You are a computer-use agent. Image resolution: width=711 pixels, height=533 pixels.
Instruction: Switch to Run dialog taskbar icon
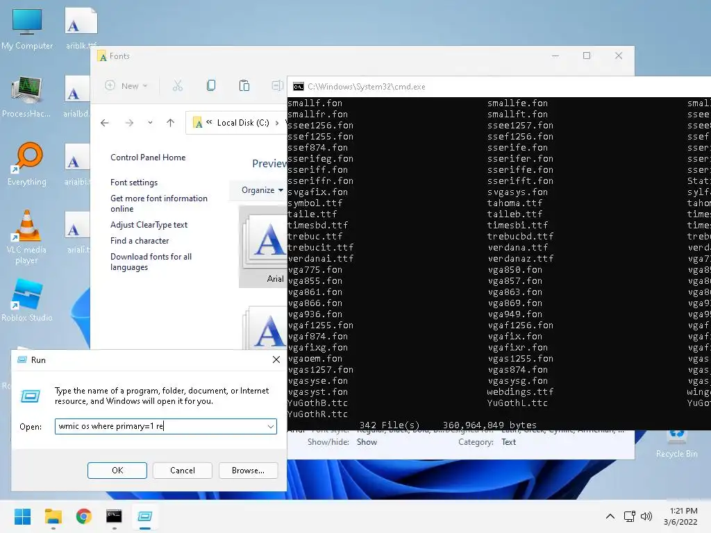pos(144,516)
